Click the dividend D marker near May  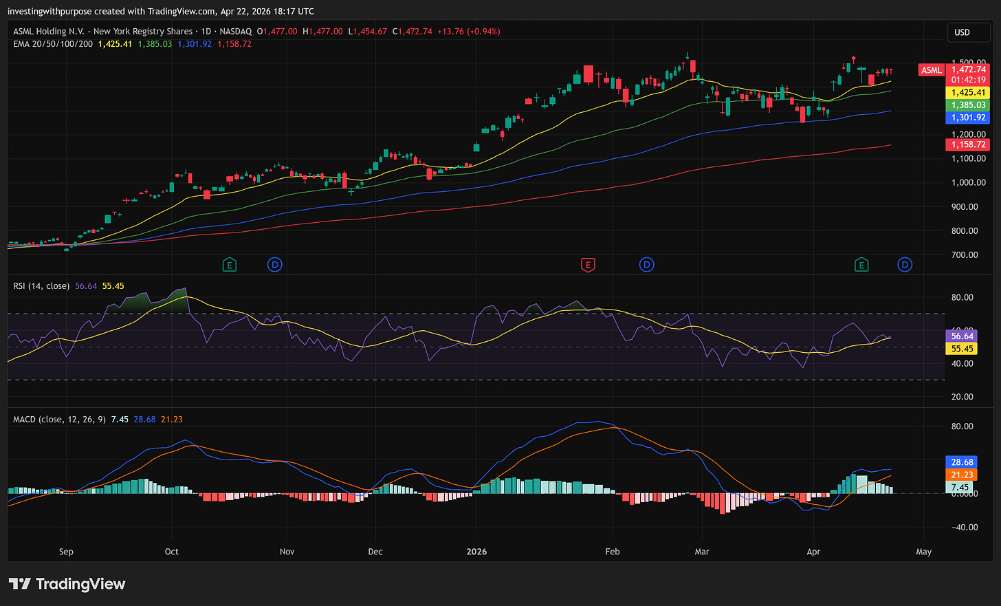pyautogui.click(x=905, y=265)
